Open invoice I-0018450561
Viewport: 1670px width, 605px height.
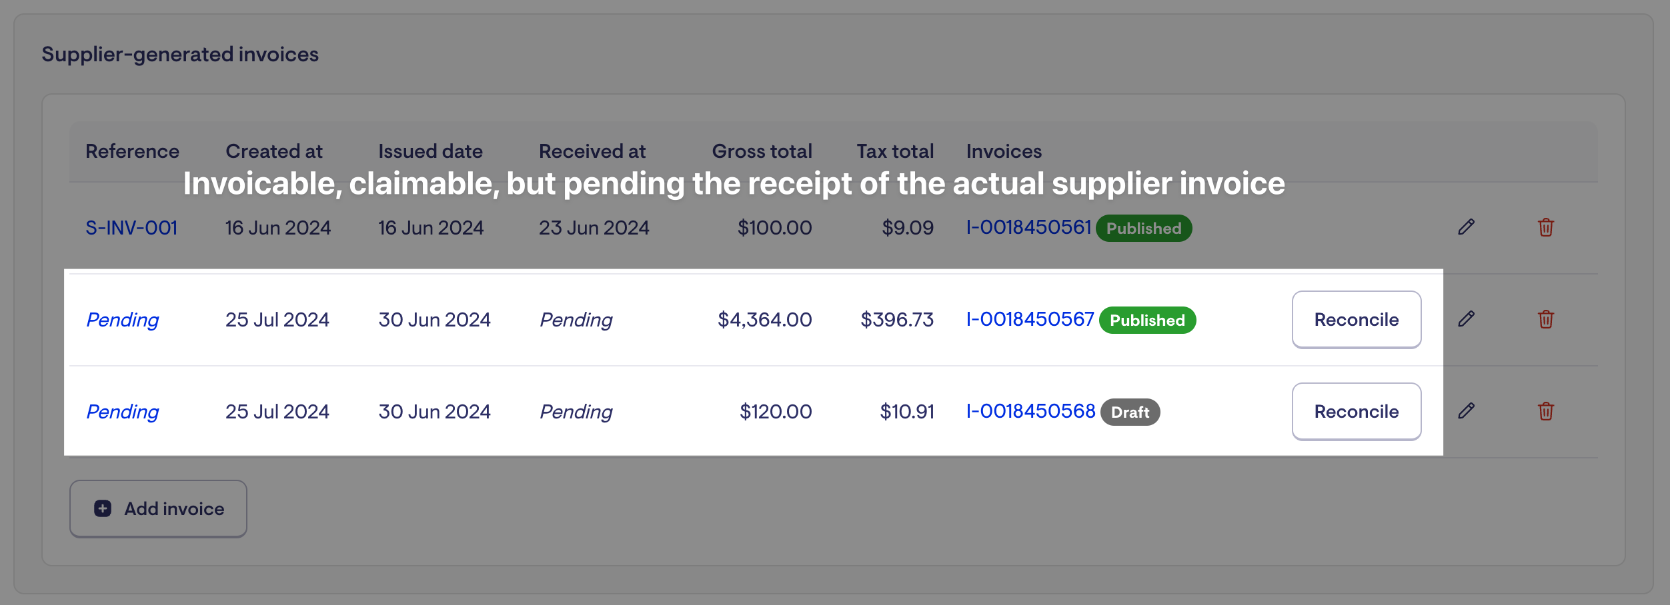(x=1028, y=228)
